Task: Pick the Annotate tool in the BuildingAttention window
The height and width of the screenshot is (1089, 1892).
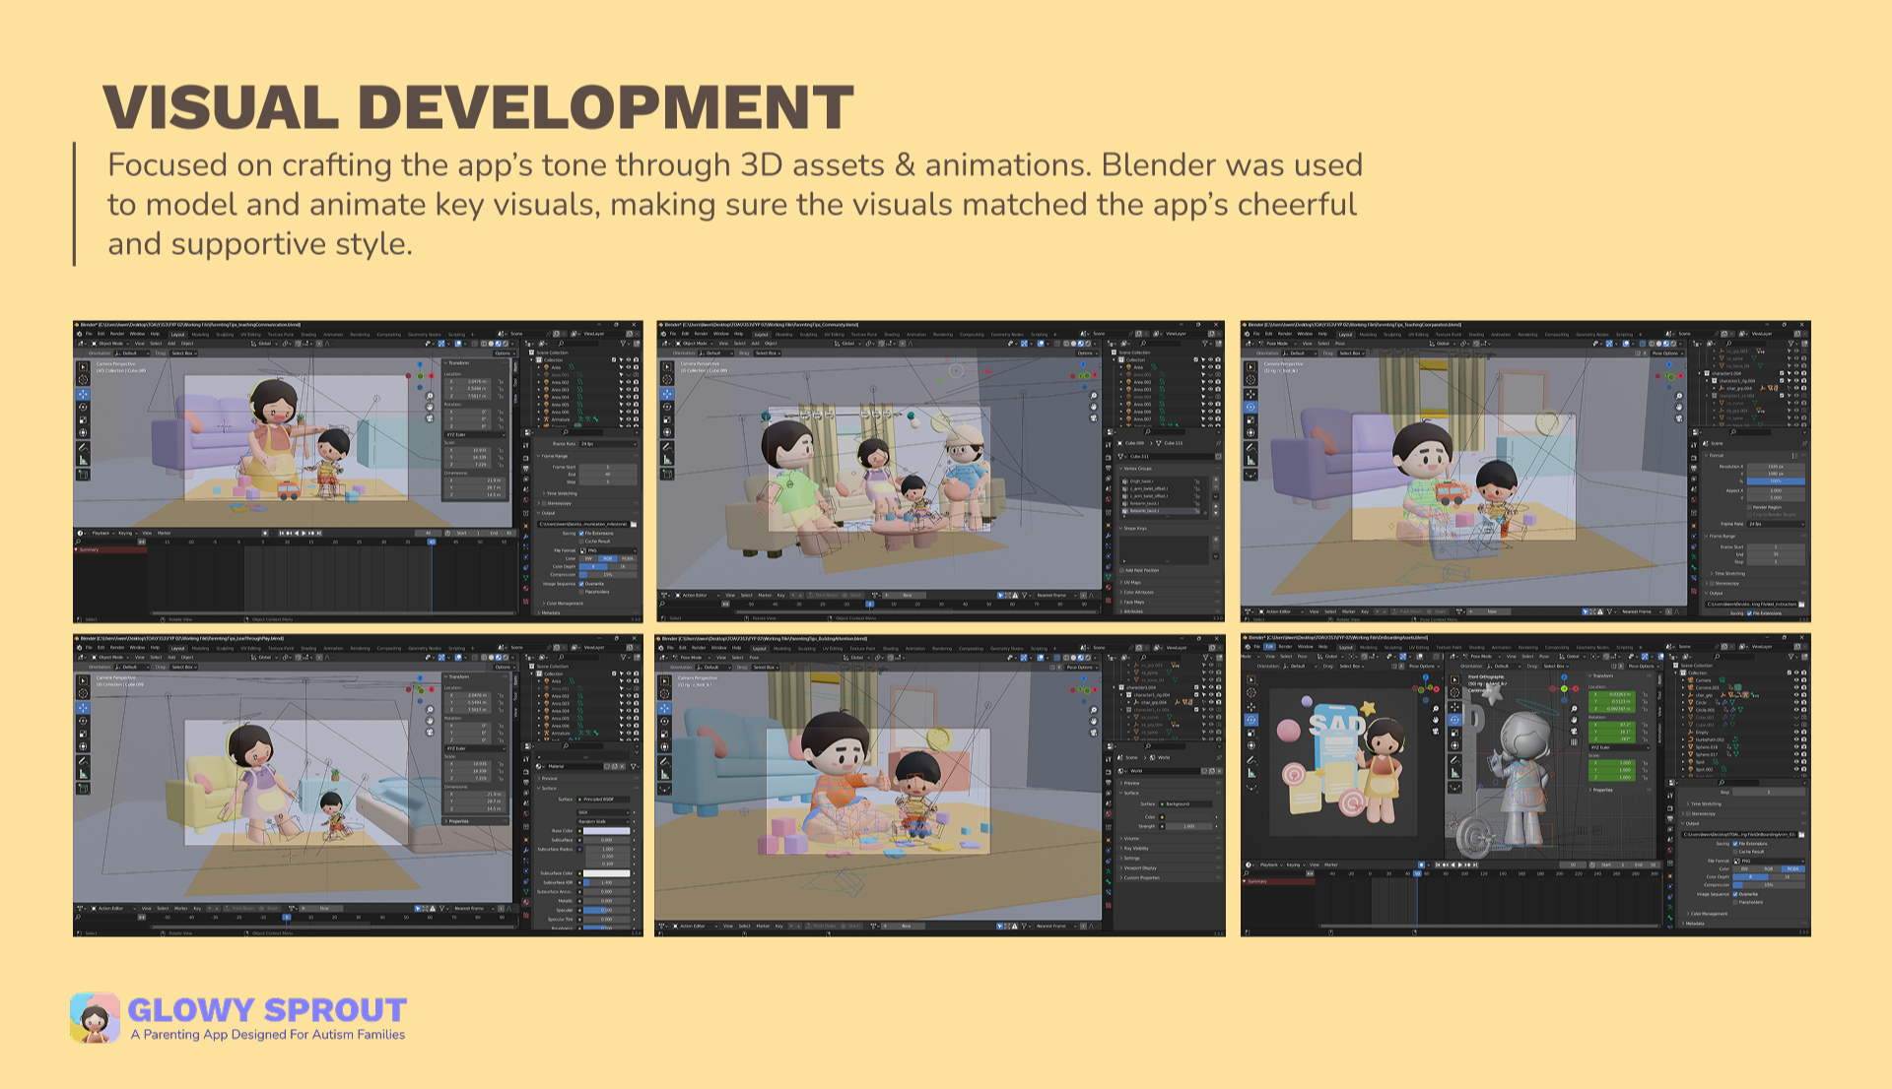Action: (x=664, y=762)
